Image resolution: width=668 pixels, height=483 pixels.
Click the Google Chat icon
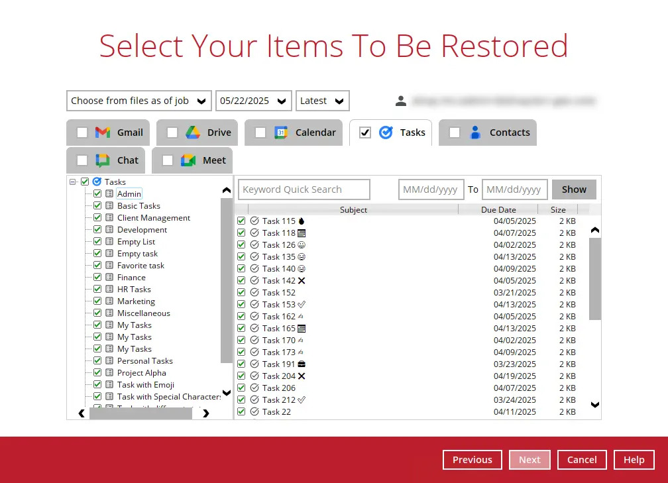pyautogui.click(x=103, y=160)
